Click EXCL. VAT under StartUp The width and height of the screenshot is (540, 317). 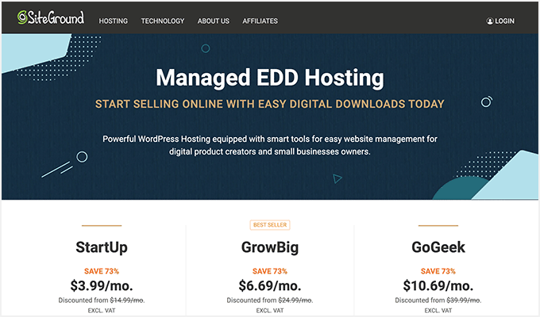click(x=102, y=311)
